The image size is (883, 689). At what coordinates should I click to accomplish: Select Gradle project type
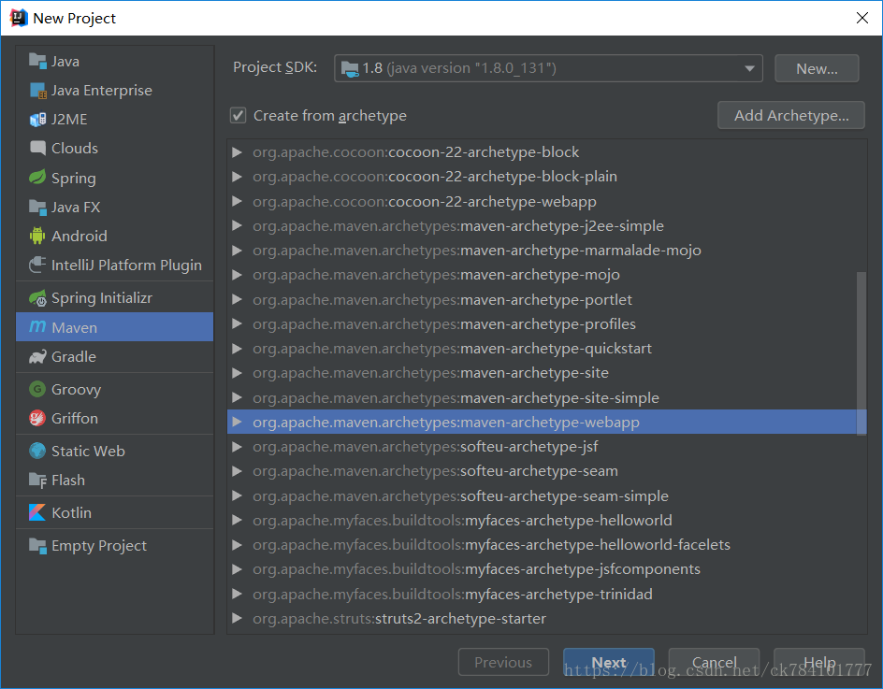point(115,356)
